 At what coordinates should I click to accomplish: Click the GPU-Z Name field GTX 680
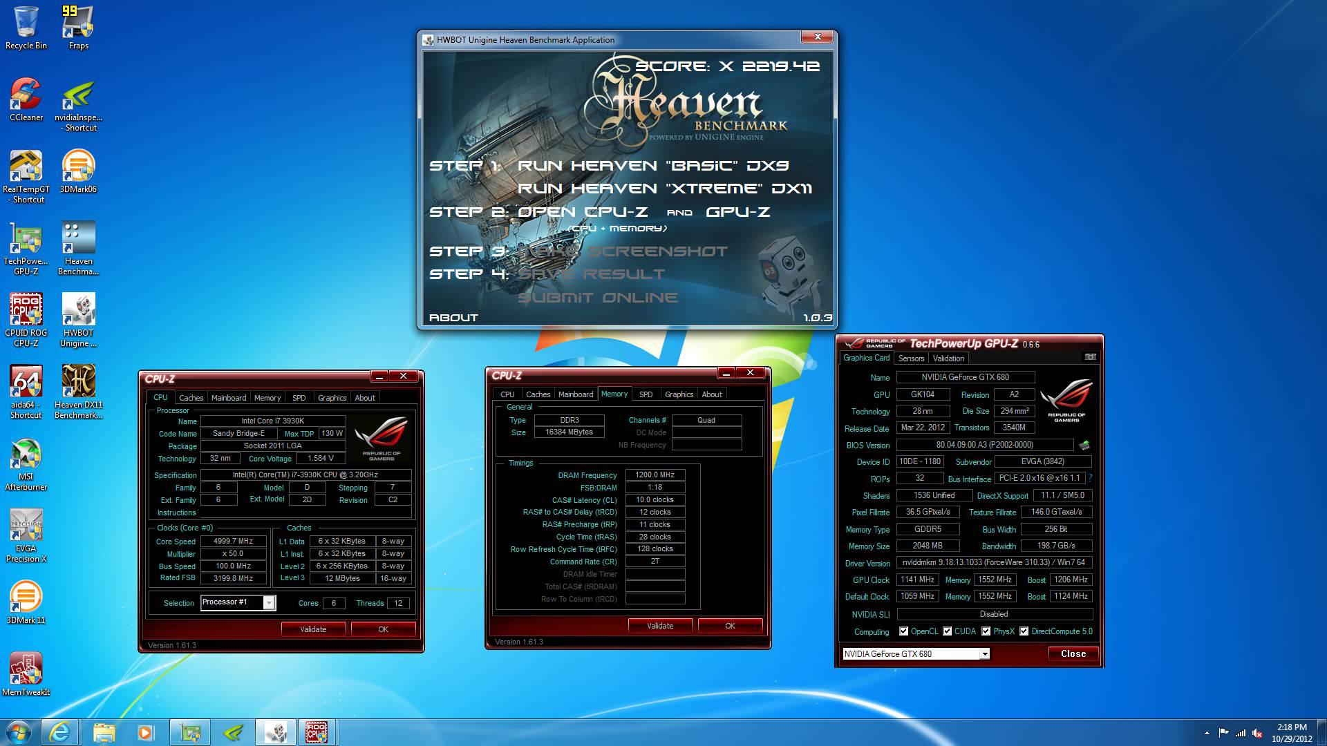(x=966, y=377)
